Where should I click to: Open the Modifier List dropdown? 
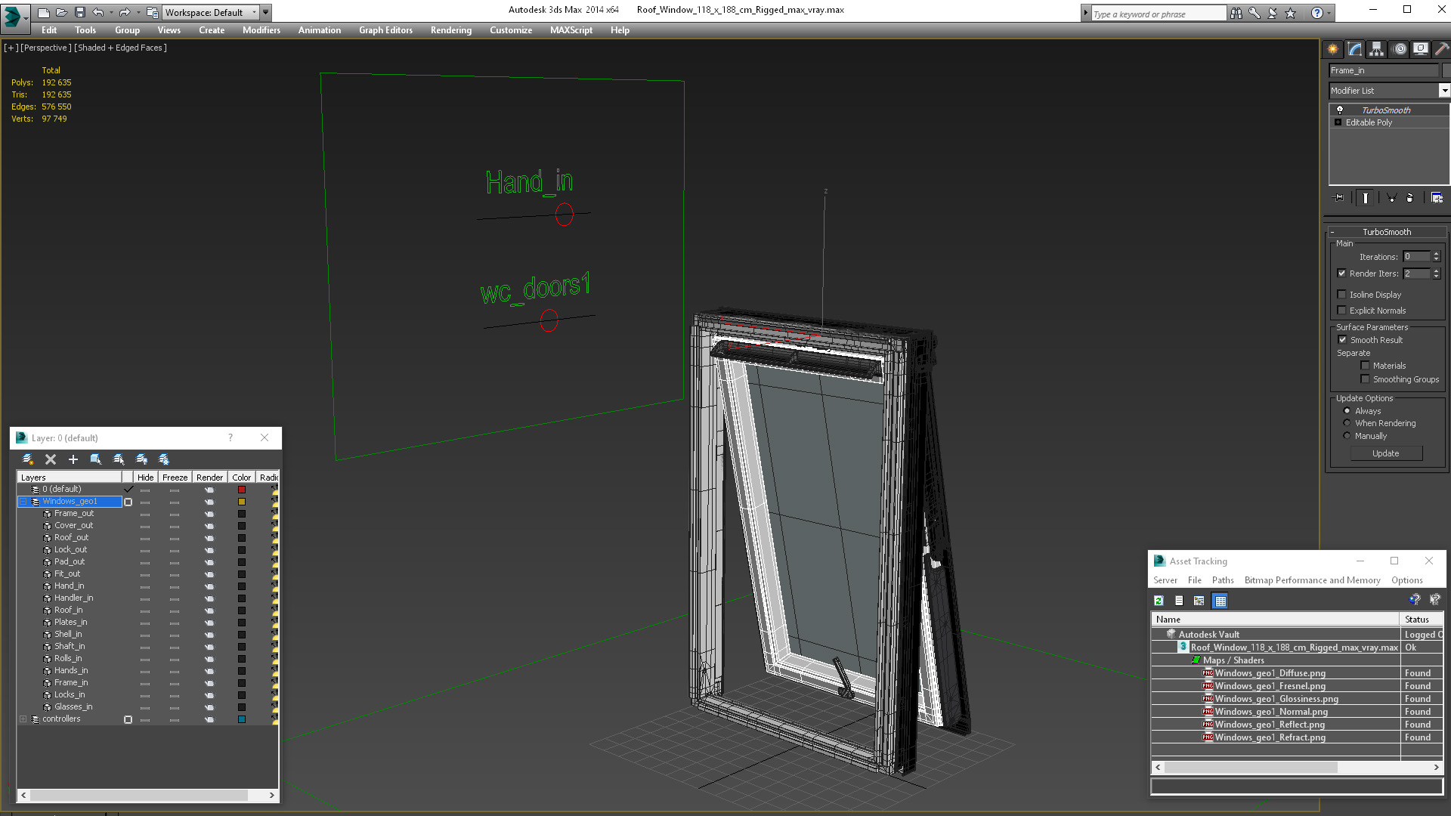[1444, 91]
